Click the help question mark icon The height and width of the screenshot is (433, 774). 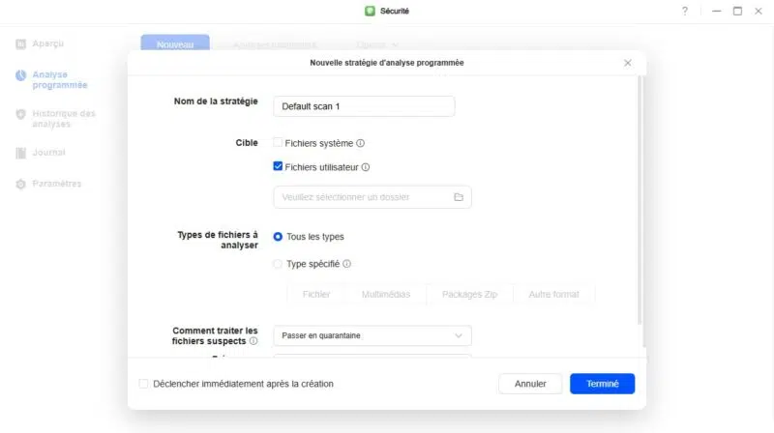(x=684, y=11)
